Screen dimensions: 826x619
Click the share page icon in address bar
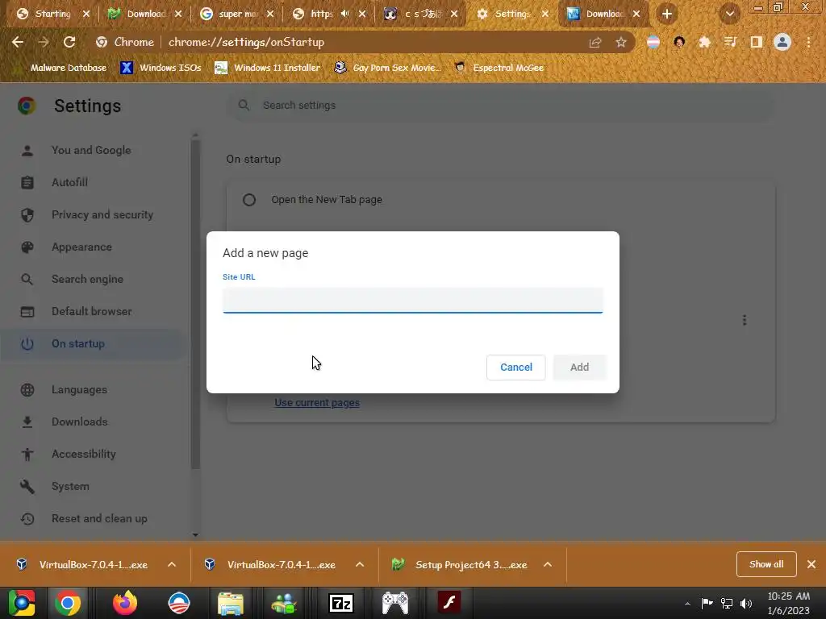click(595, 42)
